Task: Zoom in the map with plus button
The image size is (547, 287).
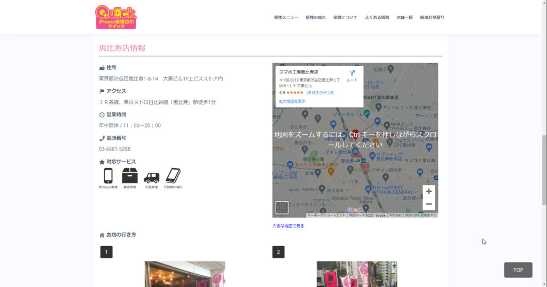Action: click(429, 191)
